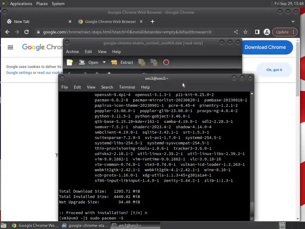Add a folder to the archive icon
This screenshot has height=229, width=305.
[x=154, y=62]
